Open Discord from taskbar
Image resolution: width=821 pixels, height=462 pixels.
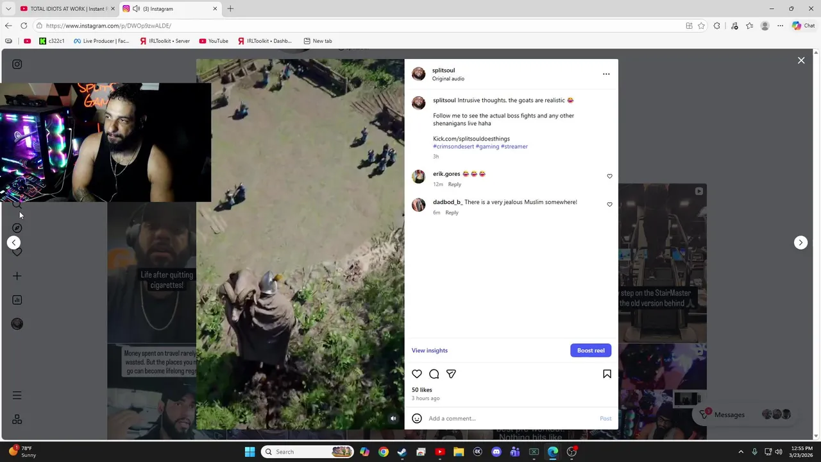[x=496, y=452]
